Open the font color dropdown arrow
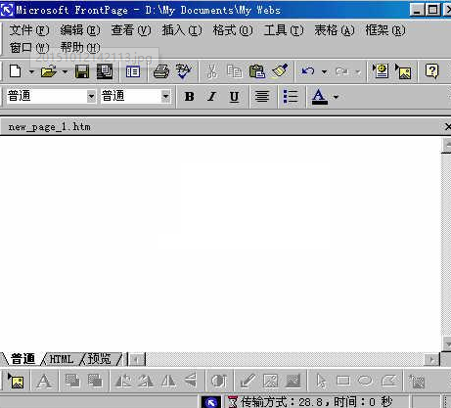This screenshot has width=451, height=408. tap(336, 97)
